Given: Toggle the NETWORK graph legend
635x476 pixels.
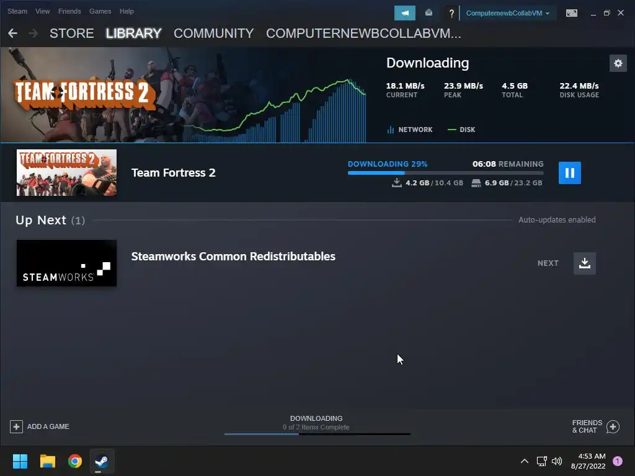Looking at the screenshot, I should click(x=410, y=130).
